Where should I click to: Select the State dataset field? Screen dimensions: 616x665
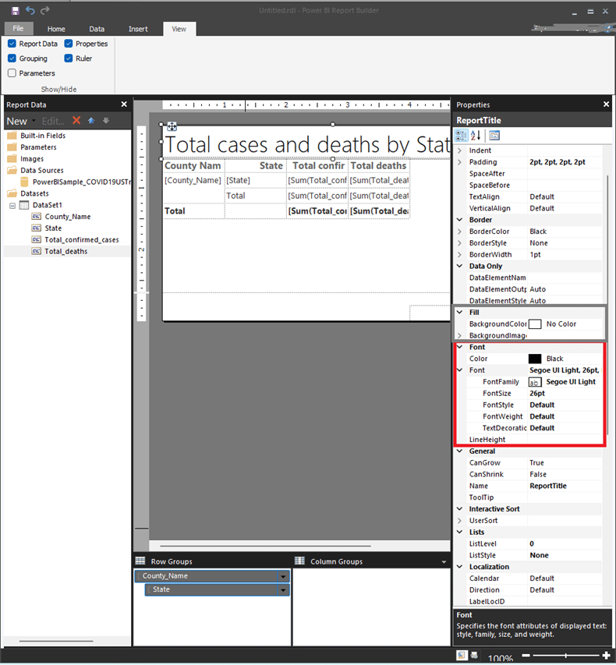(54, 228)
